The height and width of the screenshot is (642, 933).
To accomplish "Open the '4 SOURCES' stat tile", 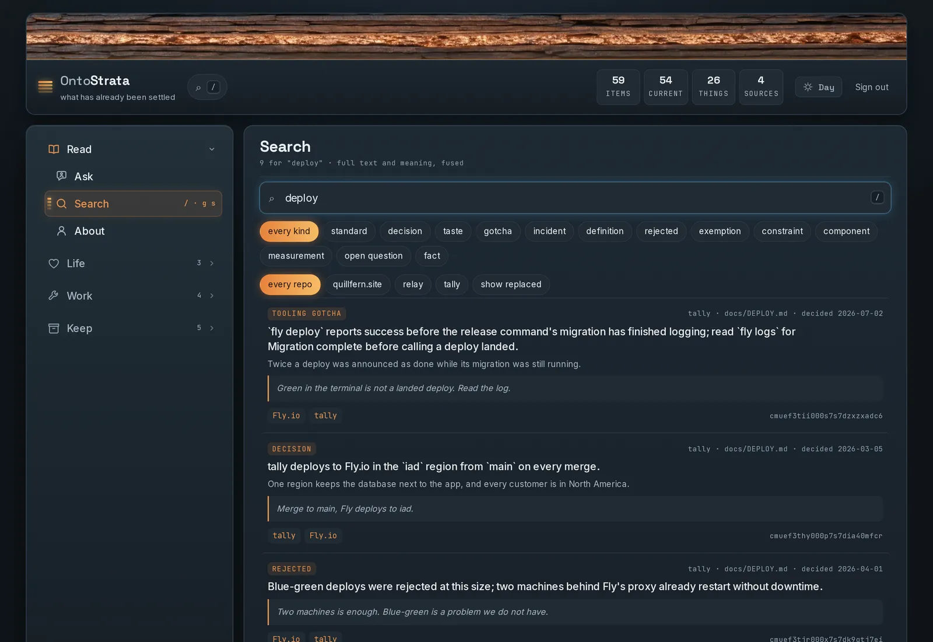I will click(761, 87).
